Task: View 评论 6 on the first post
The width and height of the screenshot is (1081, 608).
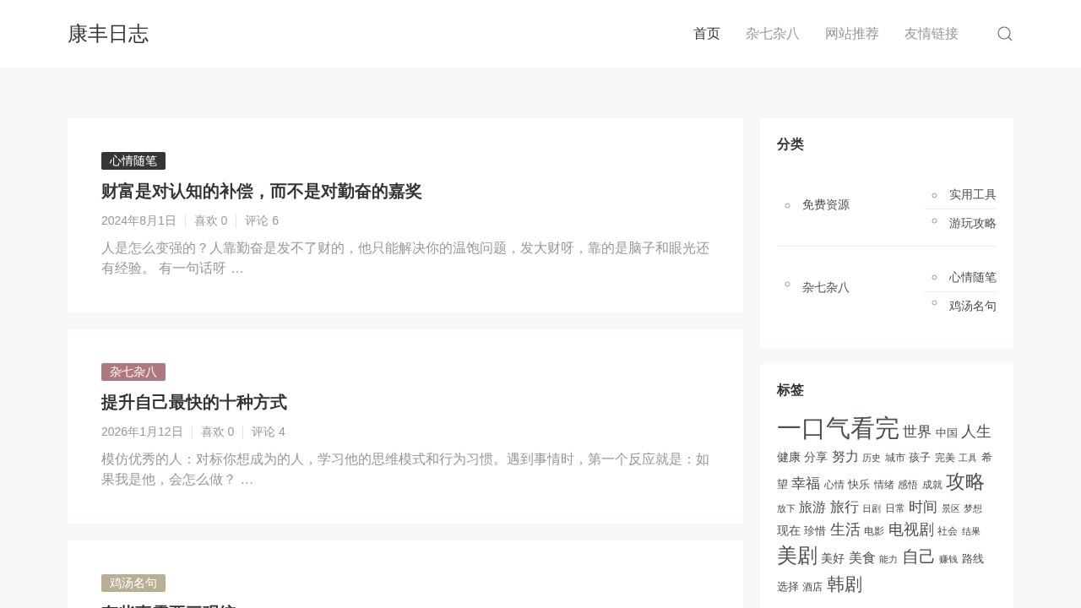Action: pos(261,221)
